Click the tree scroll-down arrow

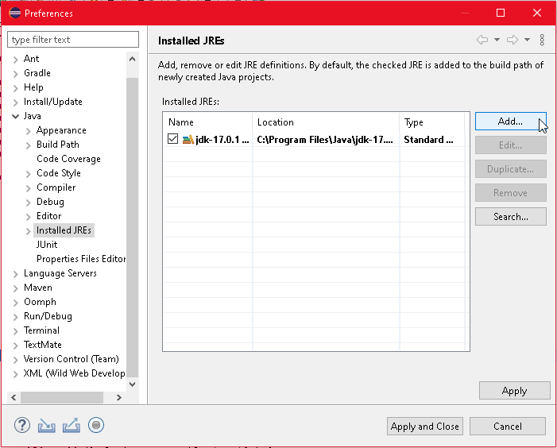[132, 384]
